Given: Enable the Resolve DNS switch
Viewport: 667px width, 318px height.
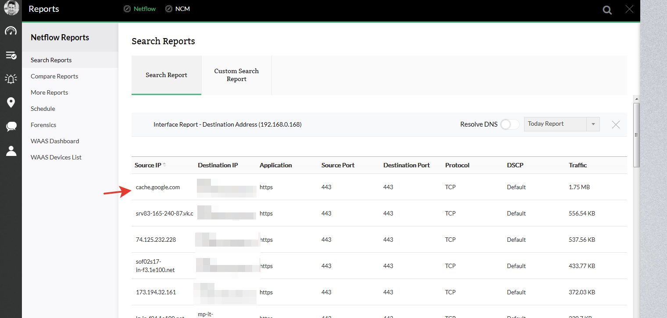Looking at the screenshot, I should coord(510,124).
